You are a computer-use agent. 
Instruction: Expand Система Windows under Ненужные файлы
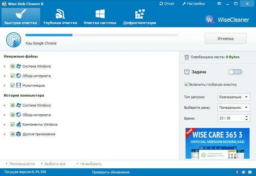[4, 66]
